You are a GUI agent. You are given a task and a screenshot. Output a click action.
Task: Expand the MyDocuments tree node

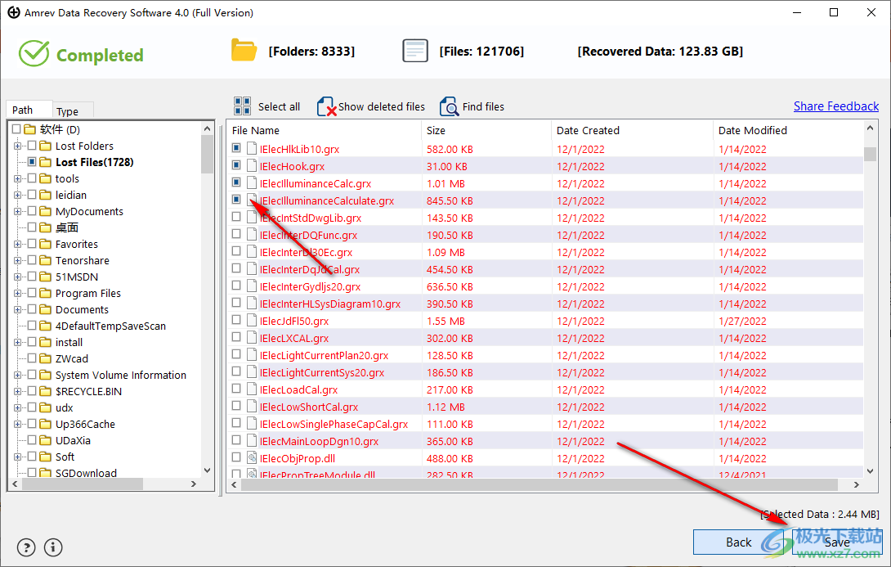tap(19, 211)
